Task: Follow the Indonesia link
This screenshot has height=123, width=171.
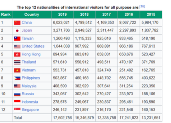Action: pyautogui.click(x=30, y=102)
